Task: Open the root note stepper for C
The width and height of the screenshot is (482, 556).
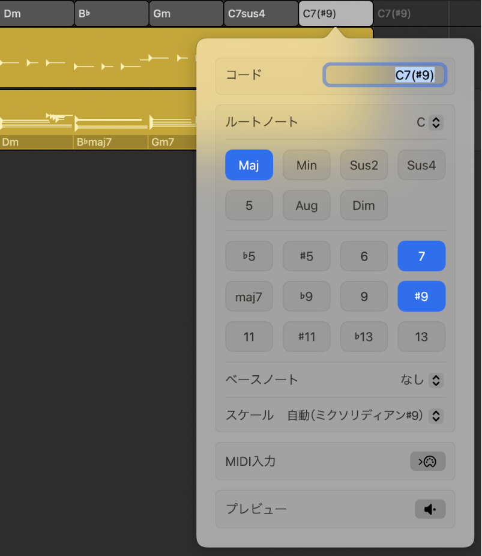Action: (x=436, y=122)
